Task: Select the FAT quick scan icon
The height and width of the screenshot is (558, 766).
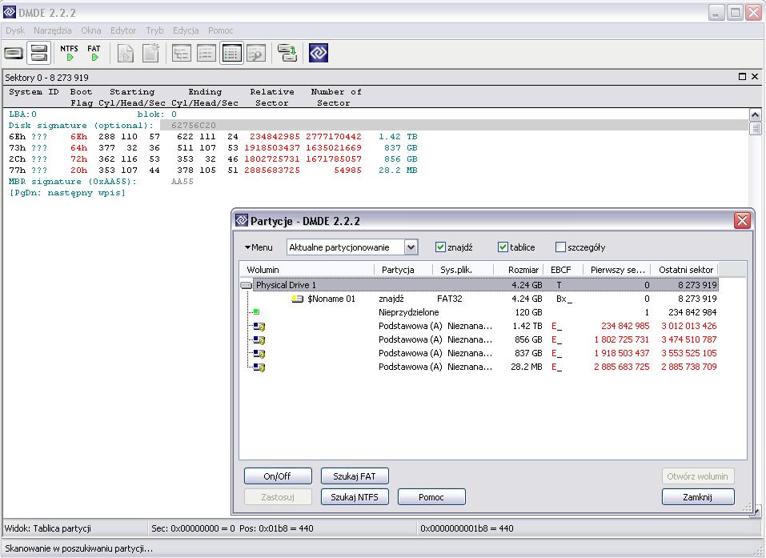Action: (x=94, y=53)
